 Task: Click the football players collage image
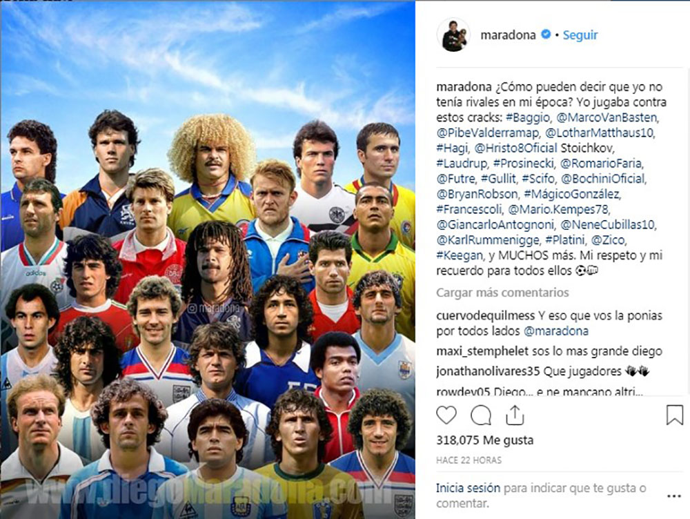point(208,259)
